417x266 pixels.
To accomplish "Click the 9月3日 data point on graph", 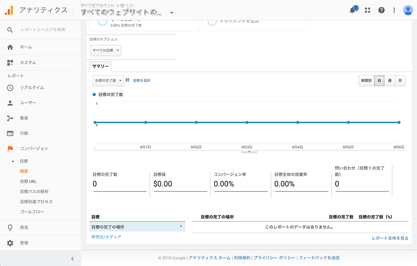I will (x=247, y=122).
